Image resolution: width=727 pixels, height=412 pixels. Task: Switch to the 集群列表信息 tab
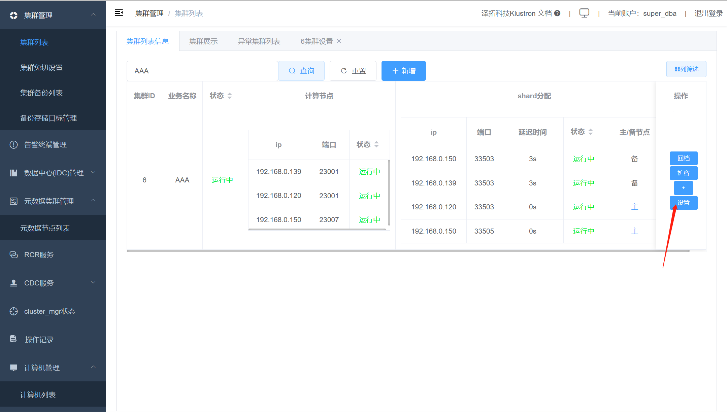148,41
